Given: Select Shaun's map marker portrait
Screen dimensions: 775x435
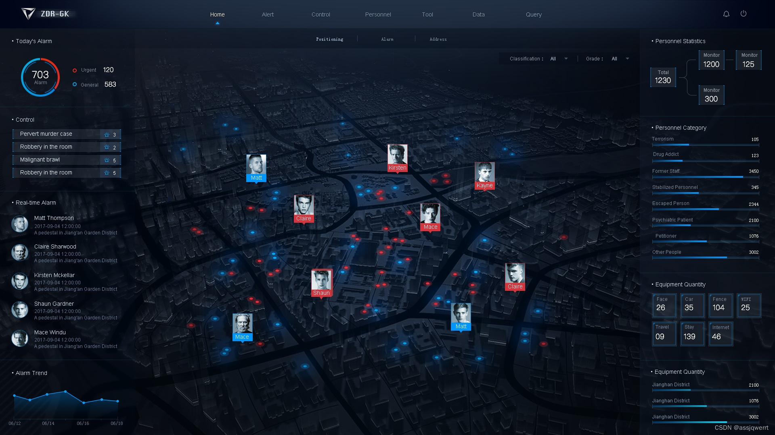Looking at the screenshot, I should tap(321, 280).
